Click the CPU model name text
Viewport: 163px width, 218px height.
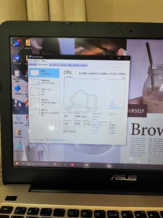(x=102, y=74)
